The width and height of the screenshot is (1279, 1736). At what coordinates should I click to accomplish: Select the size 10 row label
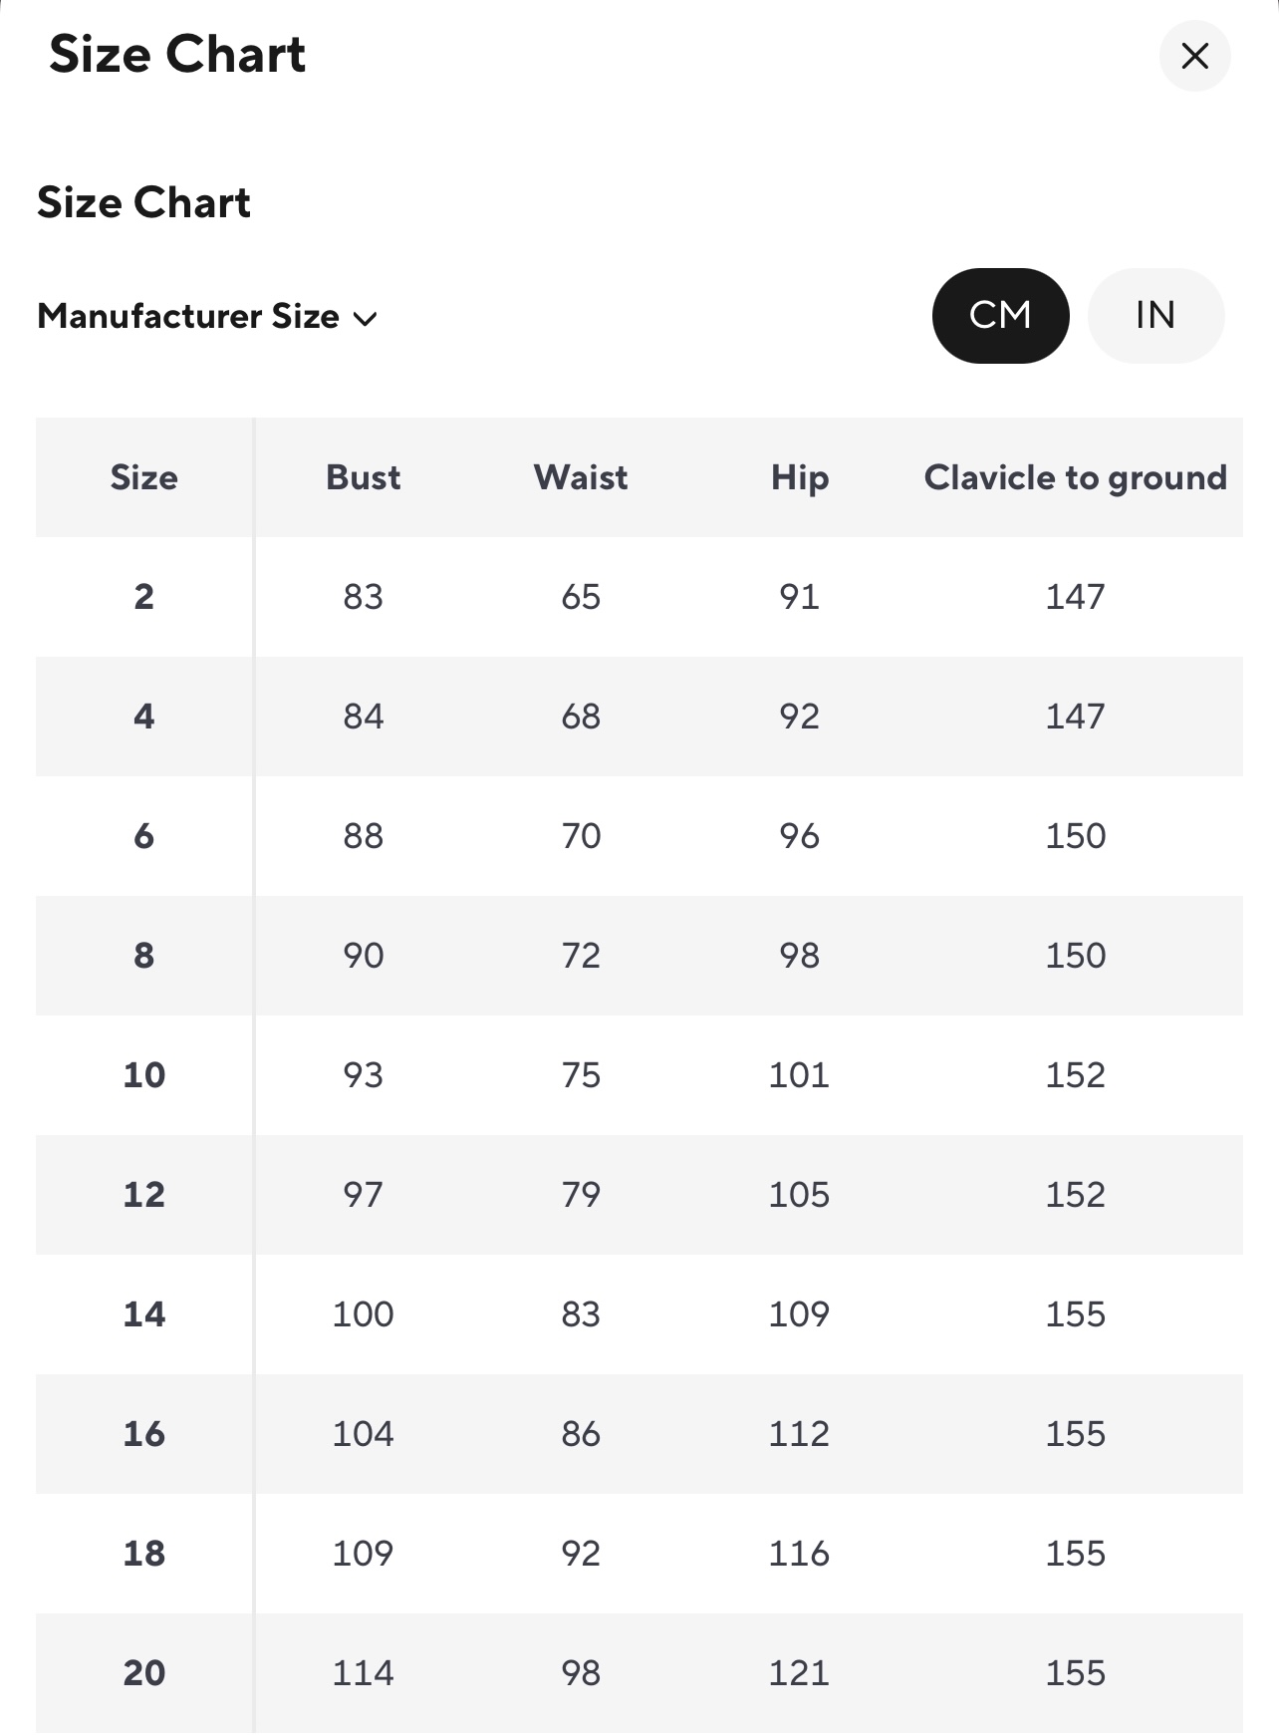[144, 1075]
